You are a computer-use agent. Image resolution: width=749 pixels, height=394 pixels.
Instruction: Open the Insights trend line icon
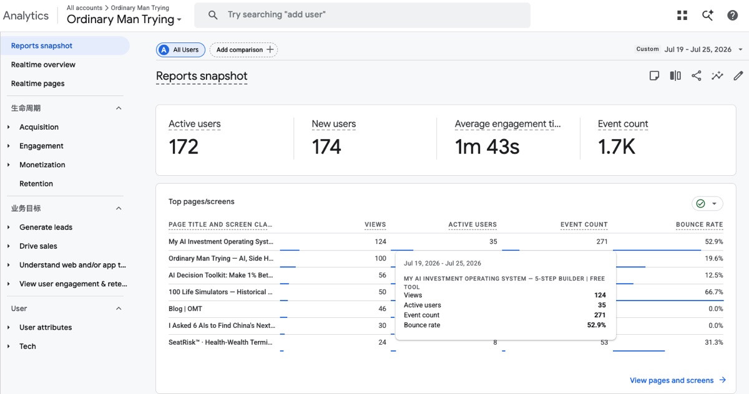718,76
